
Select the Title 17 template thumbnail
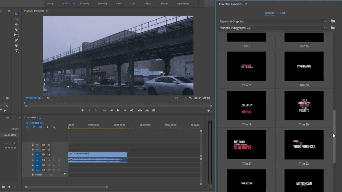[x=247, y=66]
